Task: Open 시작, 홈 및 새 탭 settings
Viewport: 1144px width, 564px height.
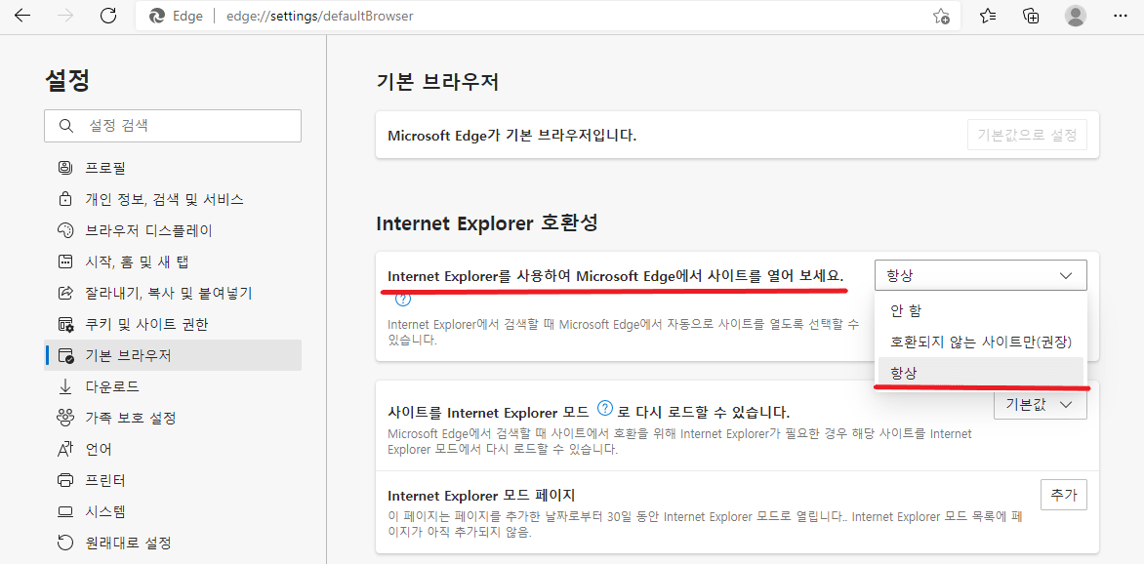Action: (173, 262)
